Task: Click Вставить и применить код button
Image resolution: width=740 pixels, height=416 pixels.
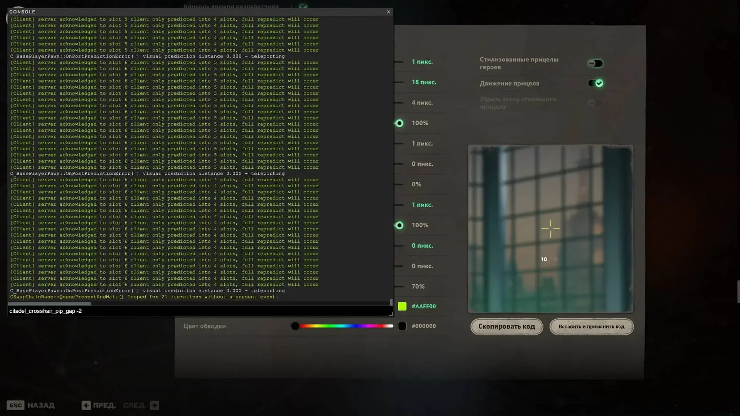Action: click(592, 327)
